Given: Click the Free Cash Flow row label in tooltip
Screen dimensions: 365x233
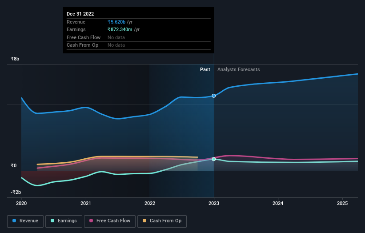Looking at the screenshot, I should [84, 37].
